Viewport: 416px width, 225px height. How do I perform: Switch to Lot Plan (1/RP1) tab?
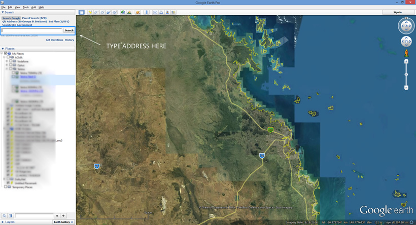click(x=59, y=21)
